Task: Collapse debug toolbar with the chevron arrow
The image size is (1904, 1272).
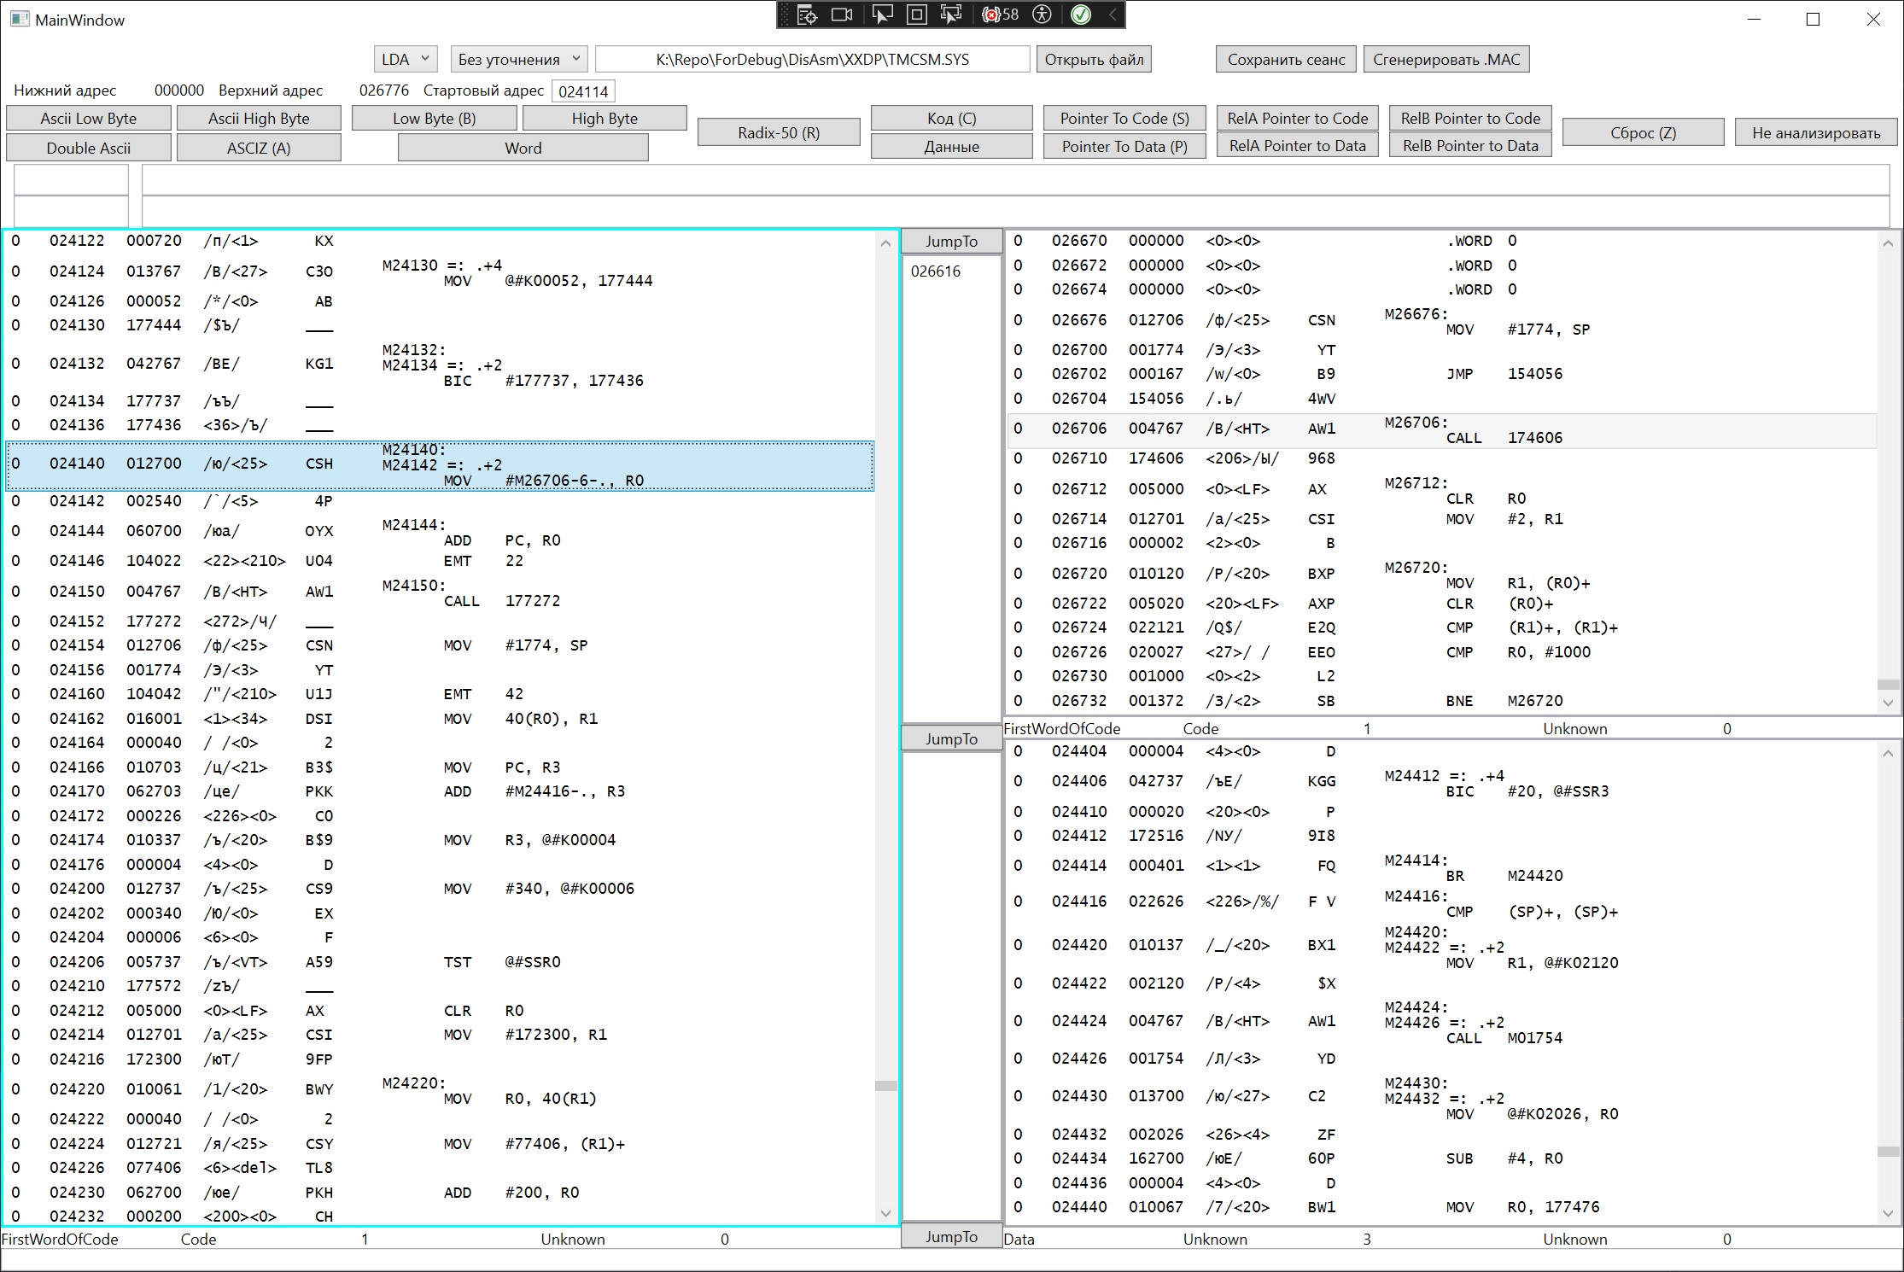Action: click(x=1112, y=15)
